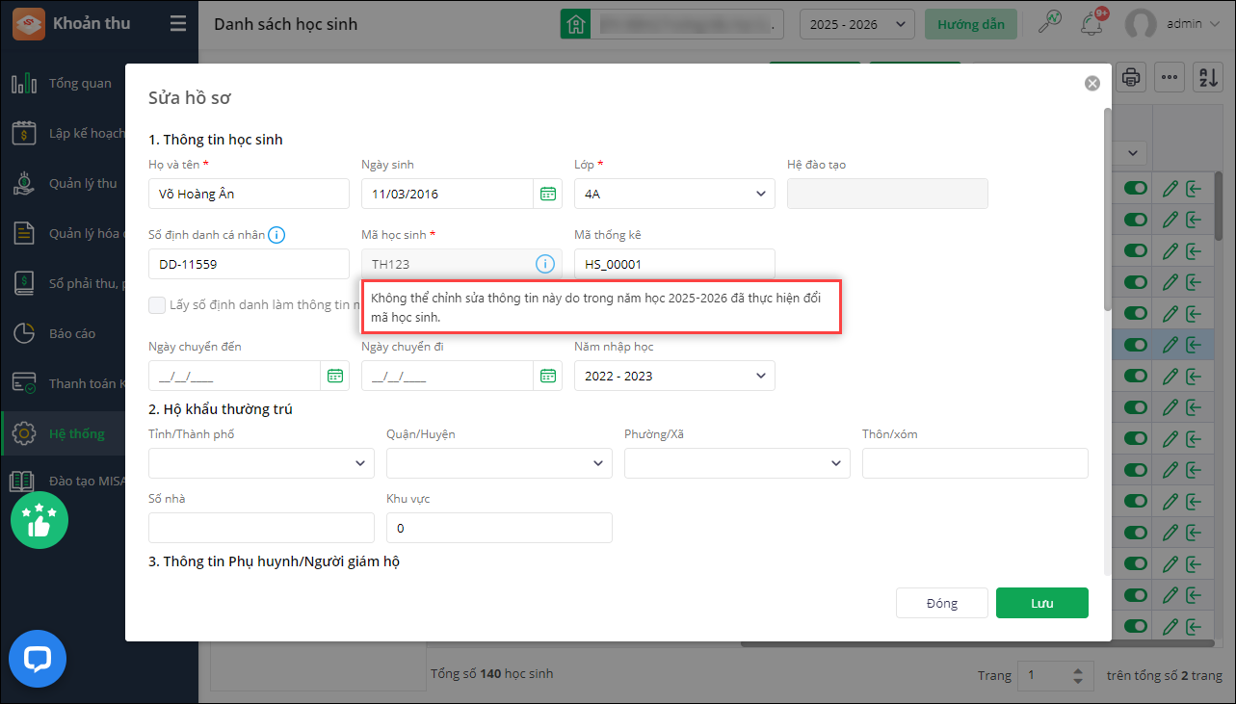Expand the Phường/Xã dropdown
This screenshot has height=704, width=1236.
[737, 463]
